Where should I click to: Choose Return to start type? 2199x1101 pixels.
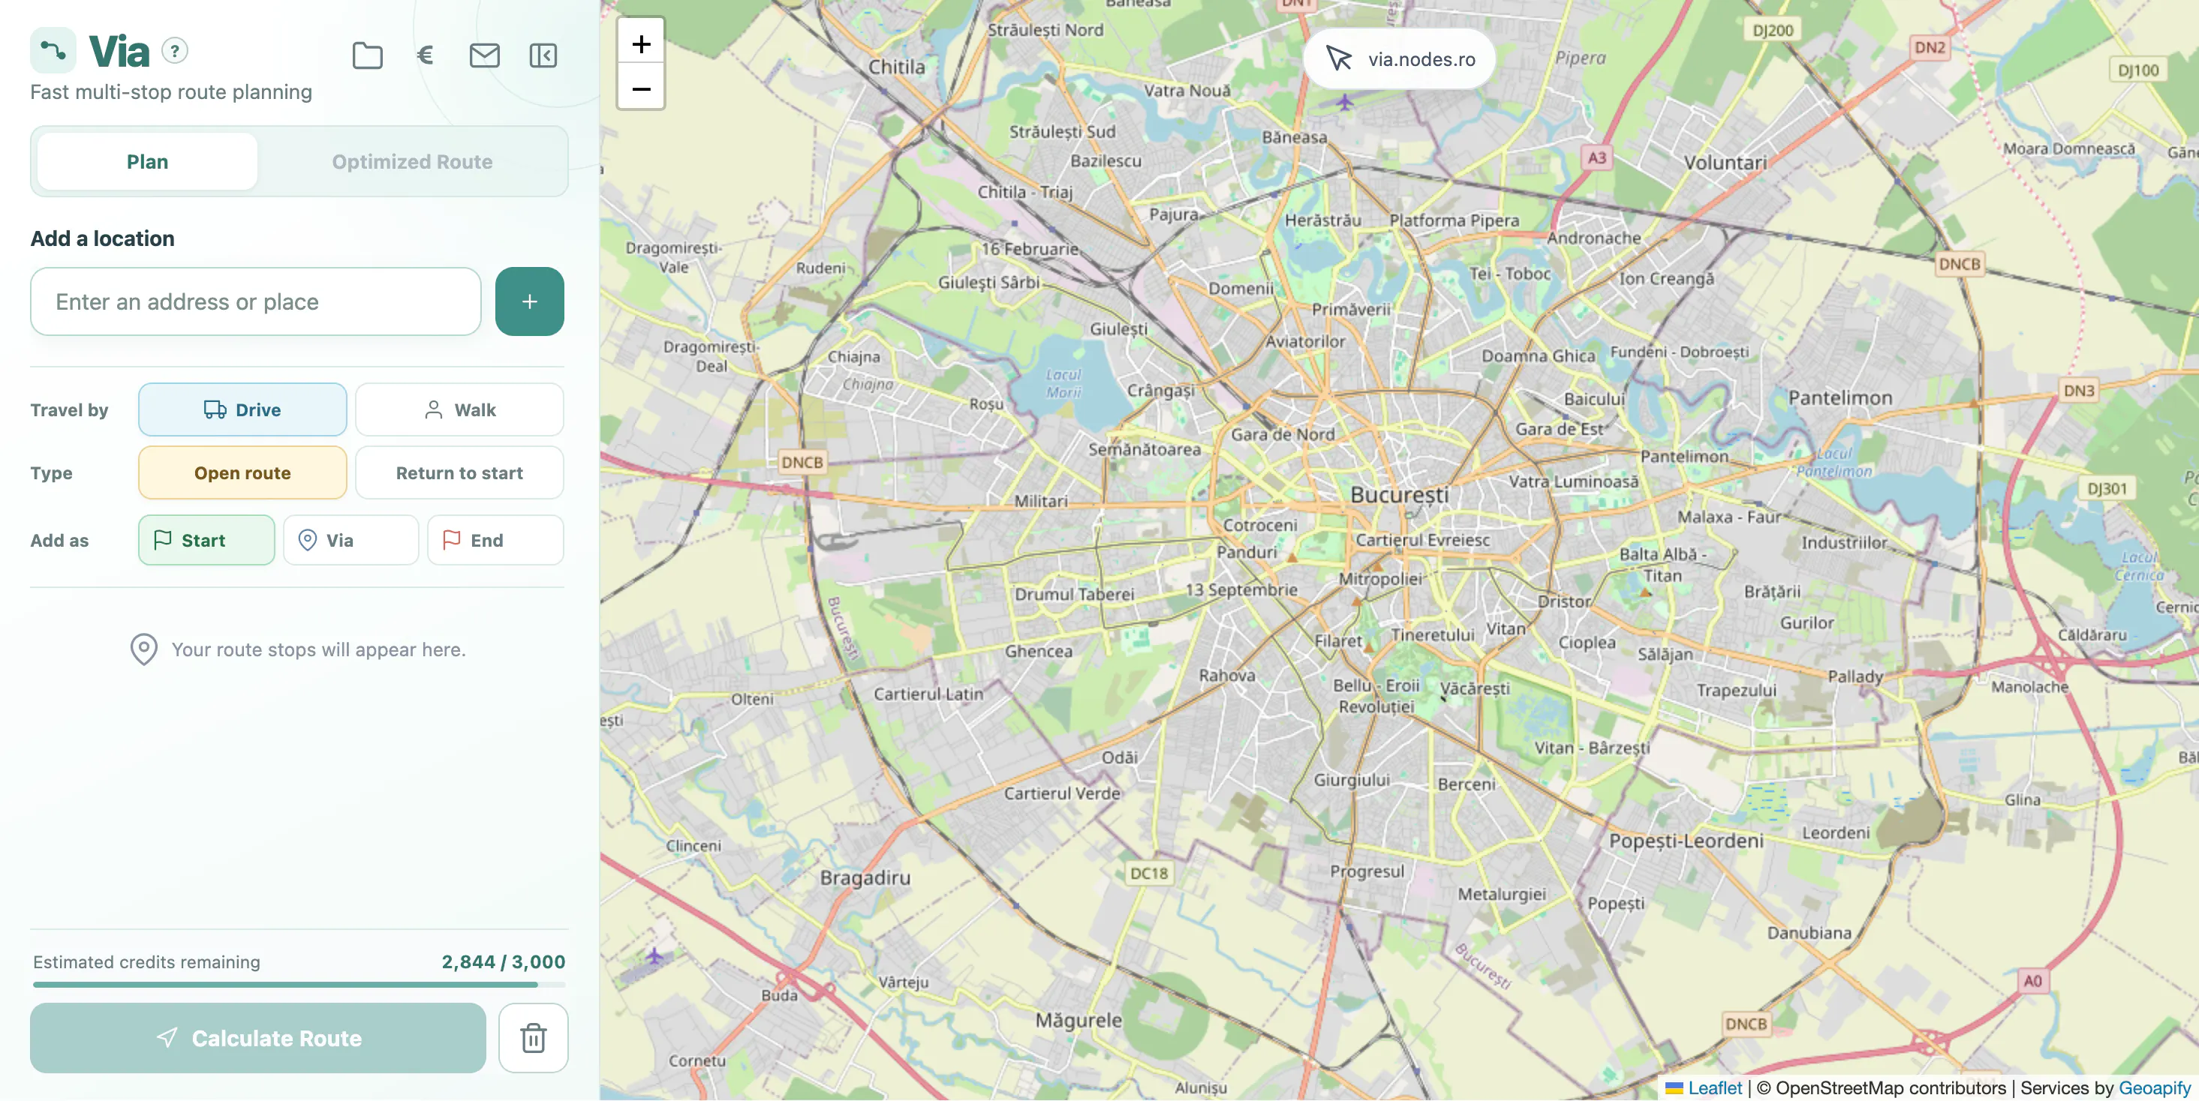pyautogui.click(x=459, y=472)
